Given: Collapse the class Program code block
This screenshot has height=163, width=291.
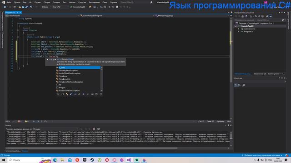Looking at the screenshot, I should pos(18,30).
